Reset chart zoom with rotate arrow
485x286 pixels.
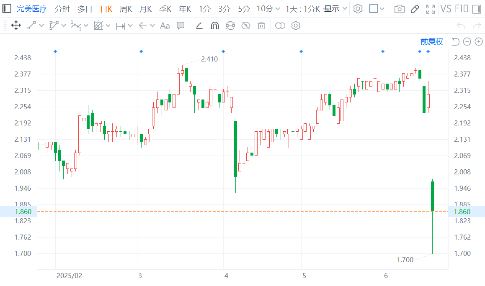tap(455, 42)
